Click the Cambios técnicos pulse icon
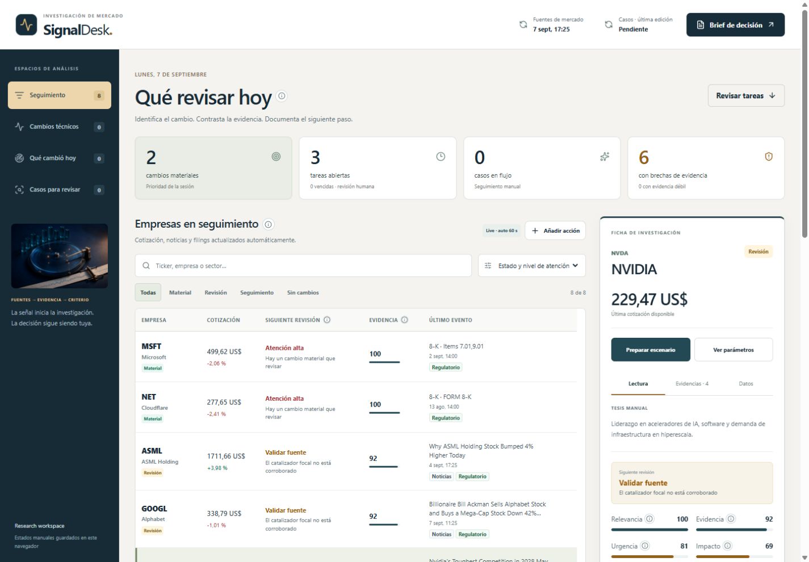809x562 pixels. click(x=19, y=127)
